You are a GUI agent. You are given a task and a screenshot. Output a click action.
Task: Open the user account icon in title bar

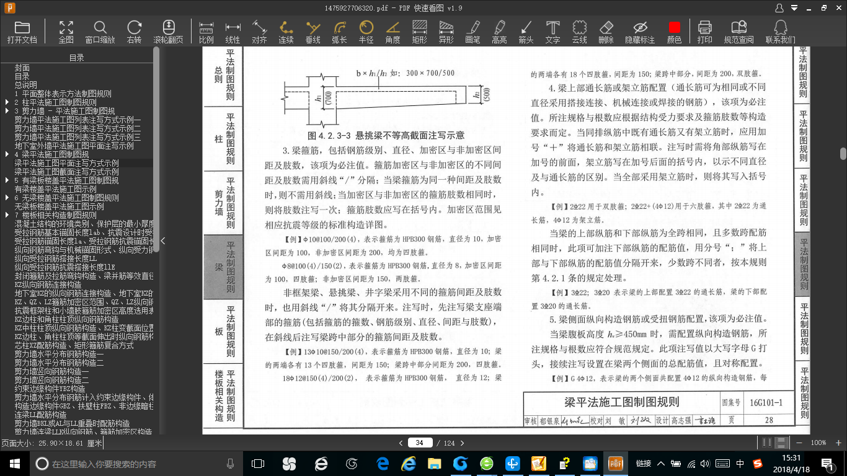780,7
